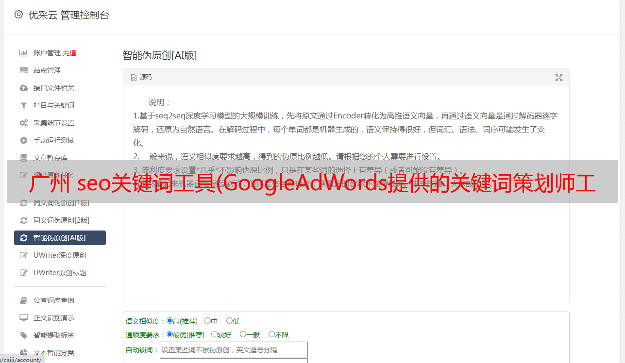The height and width of the screenshot is (363, 625).
Task: Open 栏目与关键词 menu item
Action: point(54,105)
